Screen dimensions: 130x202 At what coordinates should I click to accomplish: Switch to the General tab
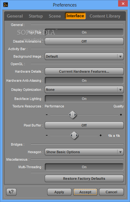tap(15, 16)
